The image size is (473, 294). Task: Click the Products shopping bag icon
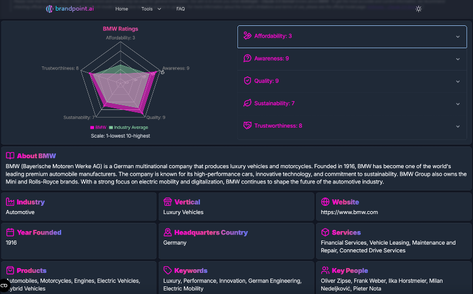10,270
